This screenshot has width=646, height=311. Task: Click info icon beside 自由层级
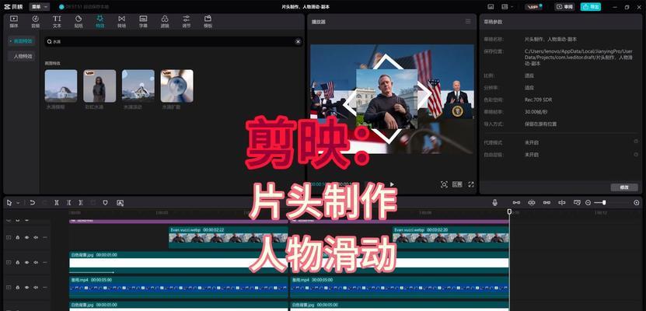click(636, 154)
